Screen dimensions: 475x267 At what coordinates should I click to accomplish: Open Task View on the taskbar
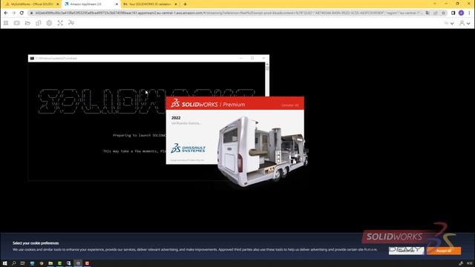tap(23, 263)
